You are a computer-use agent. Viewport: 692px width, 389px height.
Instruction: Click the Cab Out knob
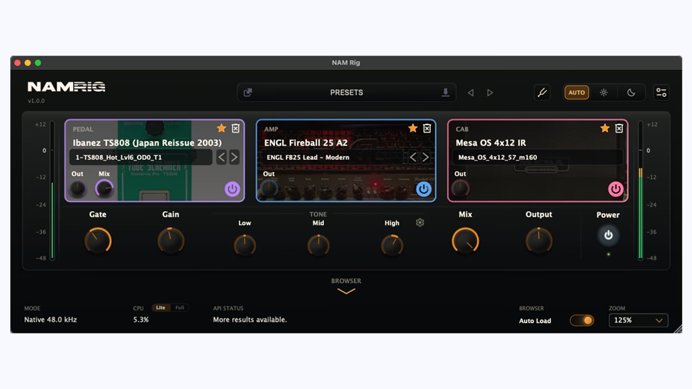coord(461,189)
